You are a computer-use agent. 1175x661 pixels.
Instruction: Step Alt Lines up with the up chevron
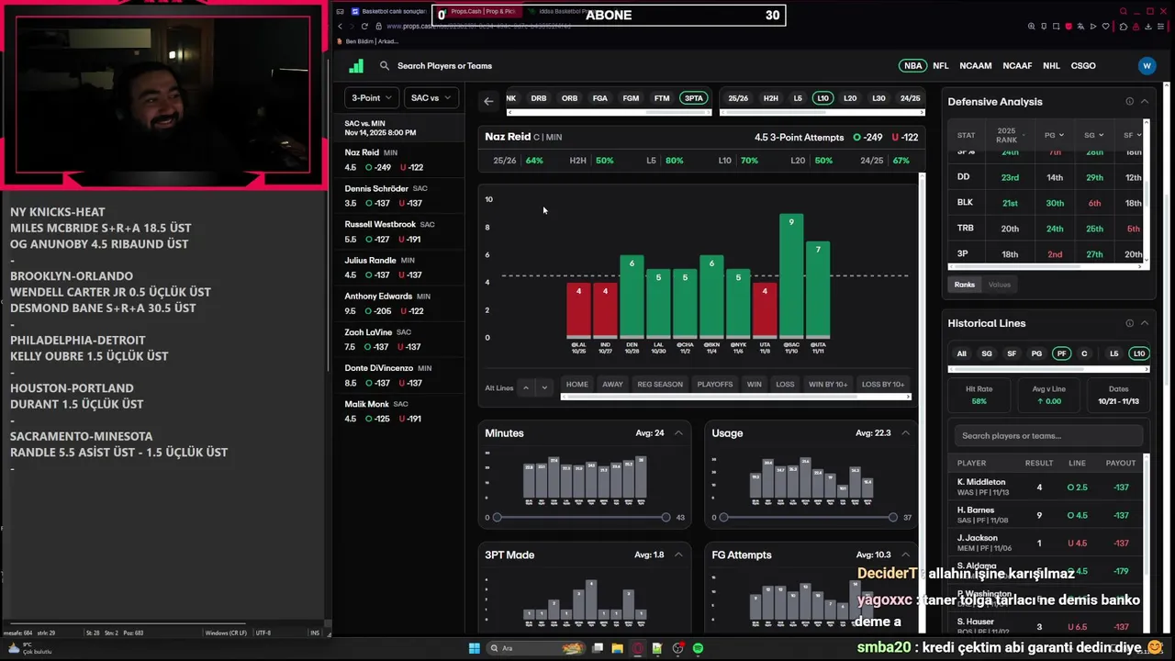point(526,387)
